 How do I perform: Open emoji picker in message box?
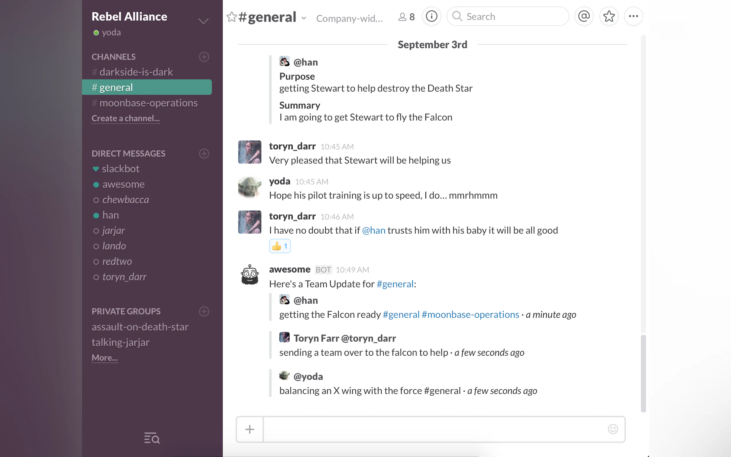click(x=612, y=429)
